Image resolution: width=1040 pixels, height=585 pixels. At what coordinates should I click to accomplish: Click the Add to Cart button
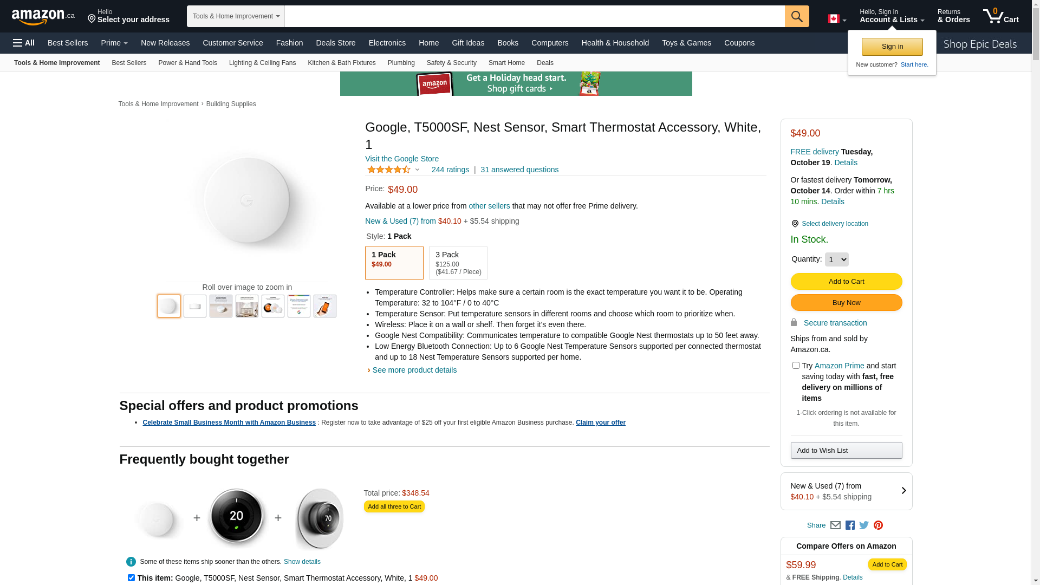(846, 281)
